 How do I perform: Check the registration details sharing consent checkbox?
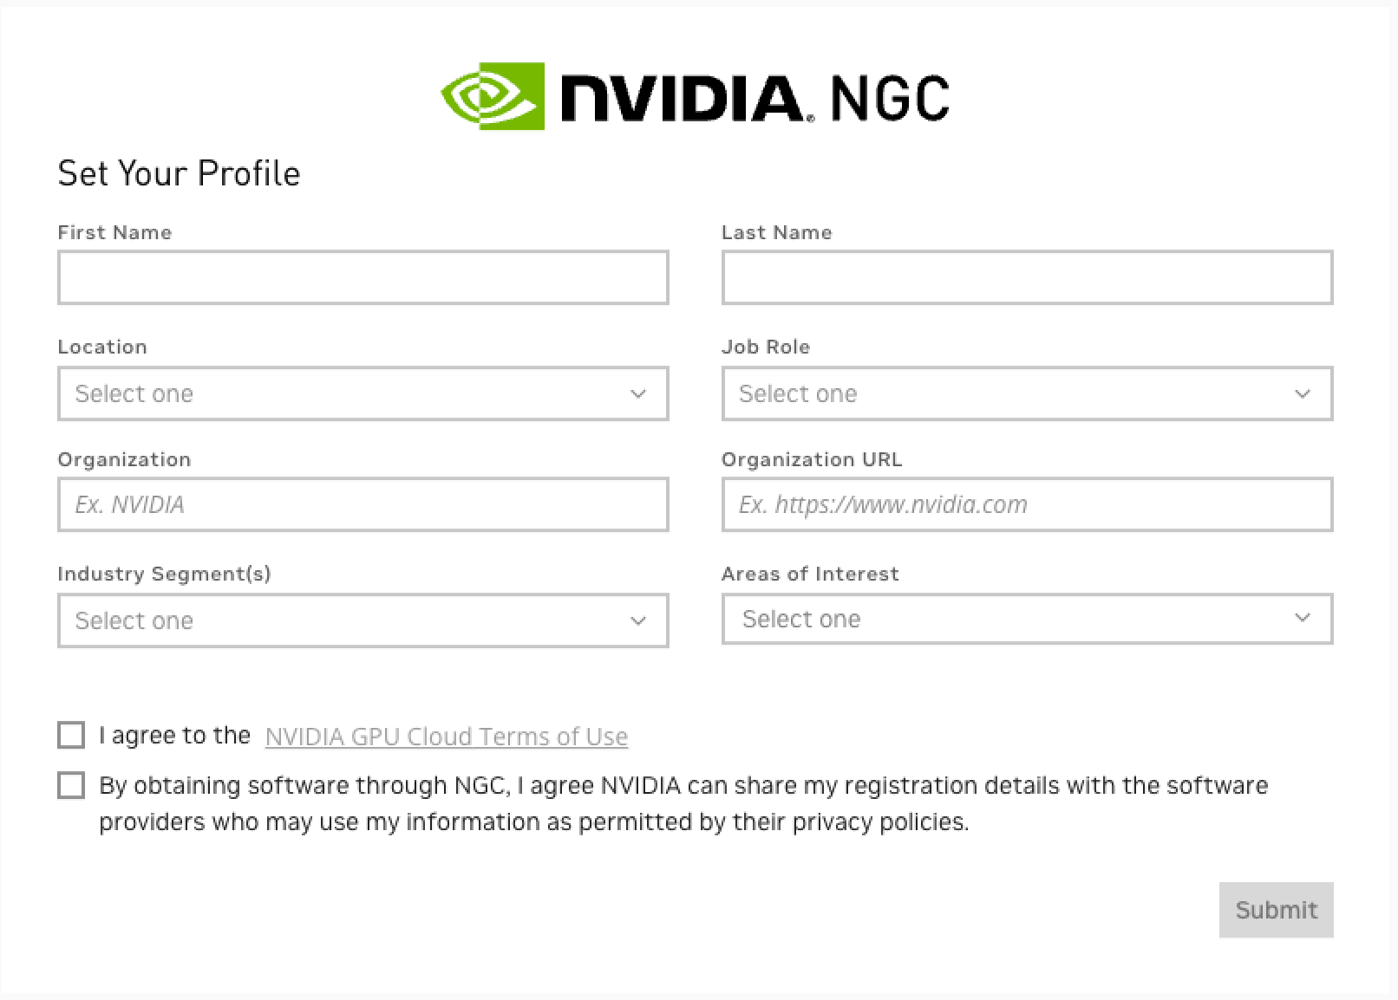pos(70,784)
